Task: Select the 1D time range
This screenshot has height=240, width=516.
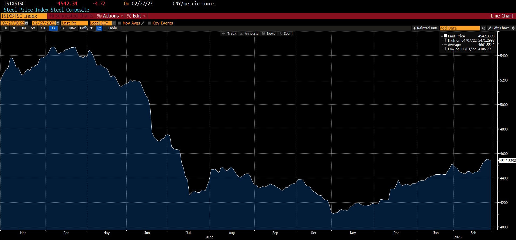Action: coord(5,28)
